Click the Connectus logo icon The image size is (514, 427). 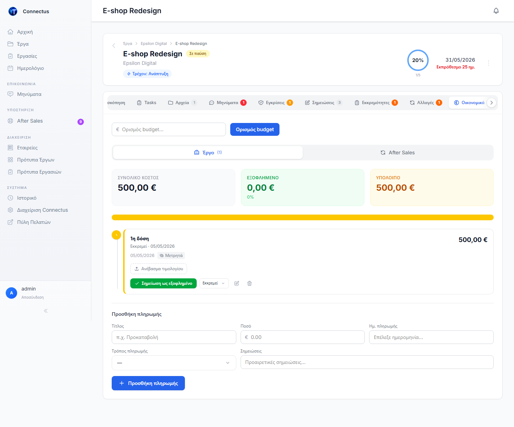pyautogui.click(x=13, y=11)
